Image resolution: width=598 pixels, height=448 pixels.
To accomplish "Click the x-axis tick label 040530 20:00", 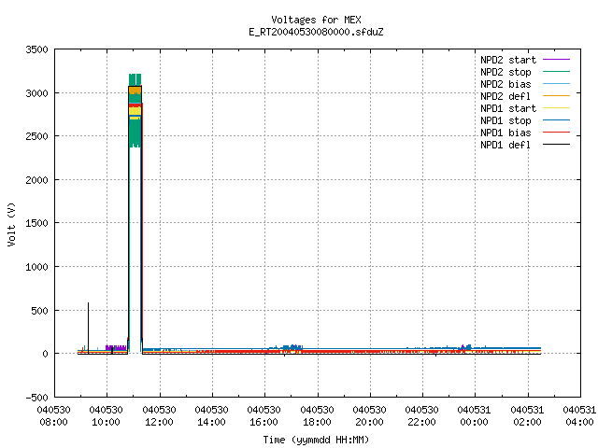I will point(370,416).
